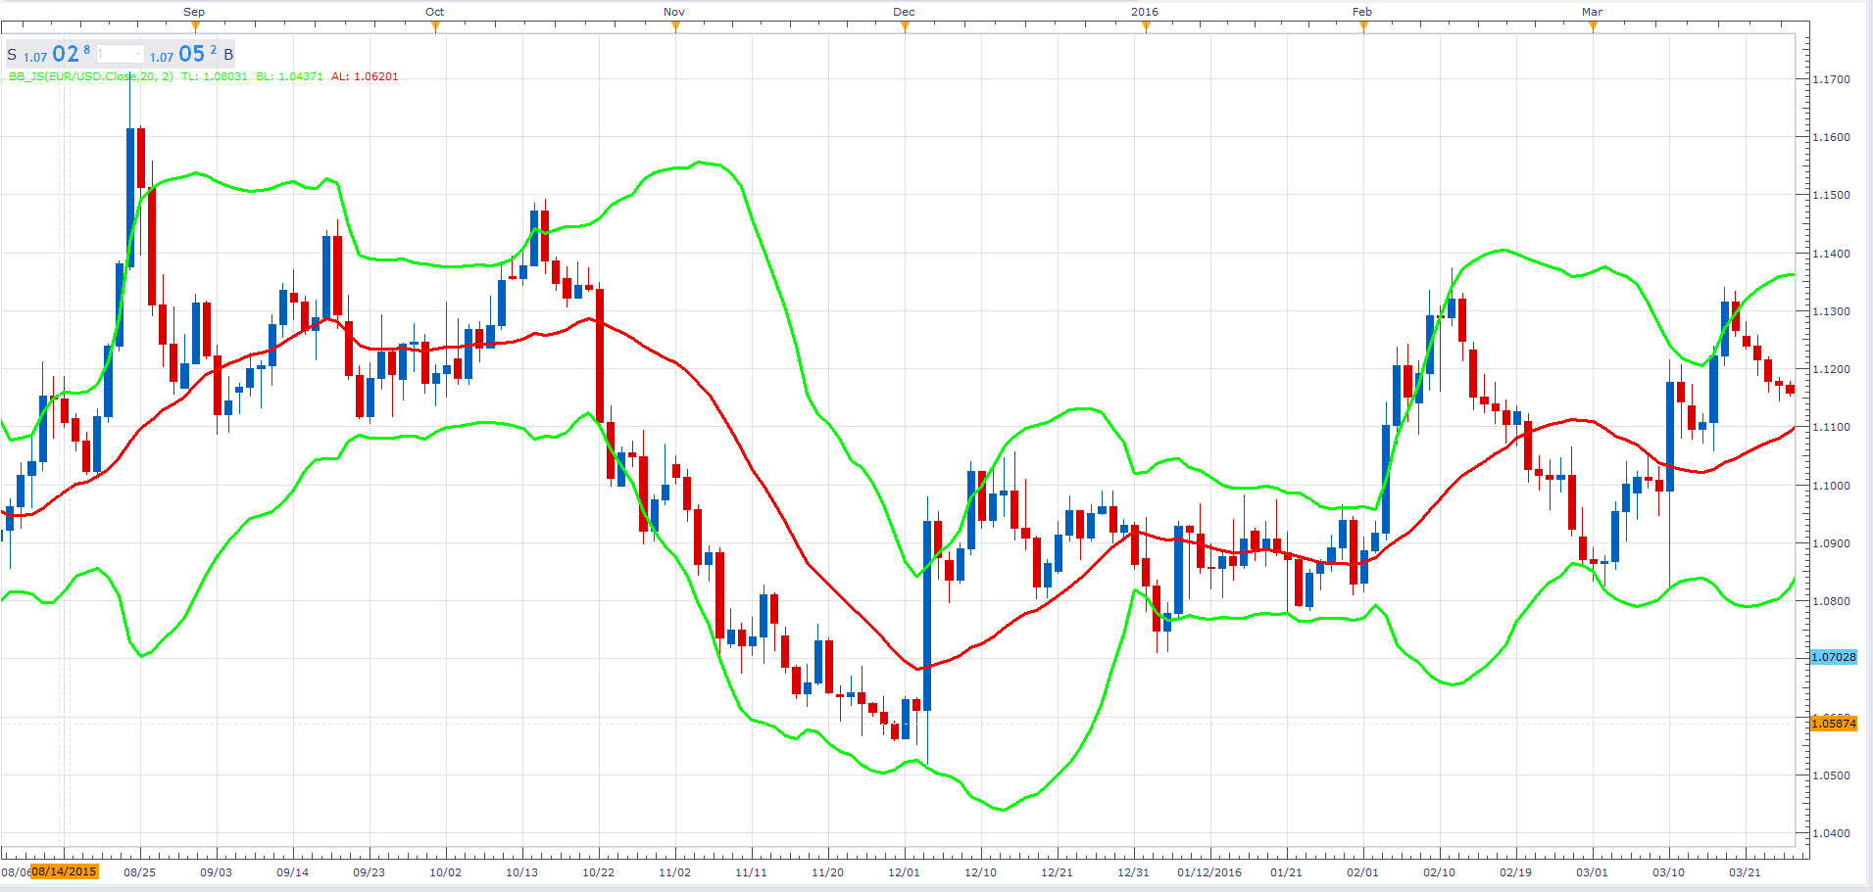This screenshot has height=892, width=1873.
Task: Click the Sep month marker triangle
Action: (195, 25)
